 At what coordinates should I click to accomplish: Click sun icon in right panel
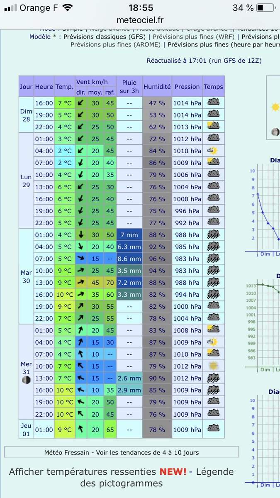tap(275, 107)
